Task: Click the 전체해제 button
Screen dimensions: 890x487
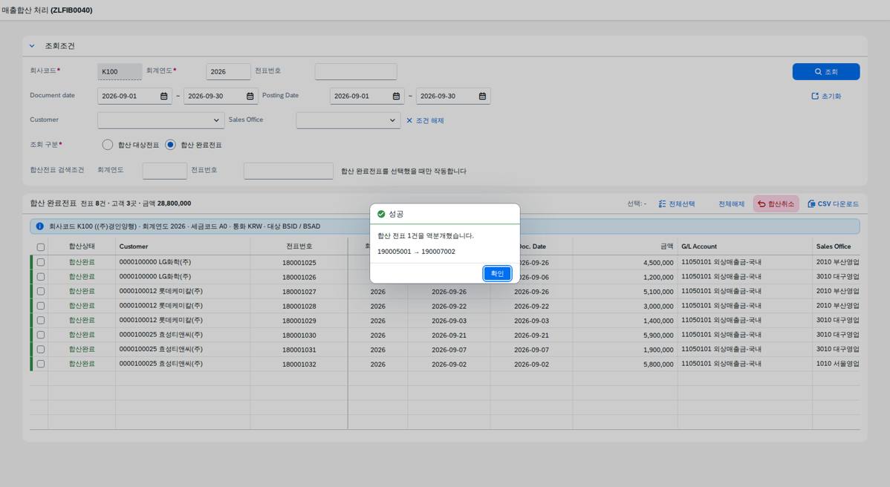Action: tap(731, 203)
